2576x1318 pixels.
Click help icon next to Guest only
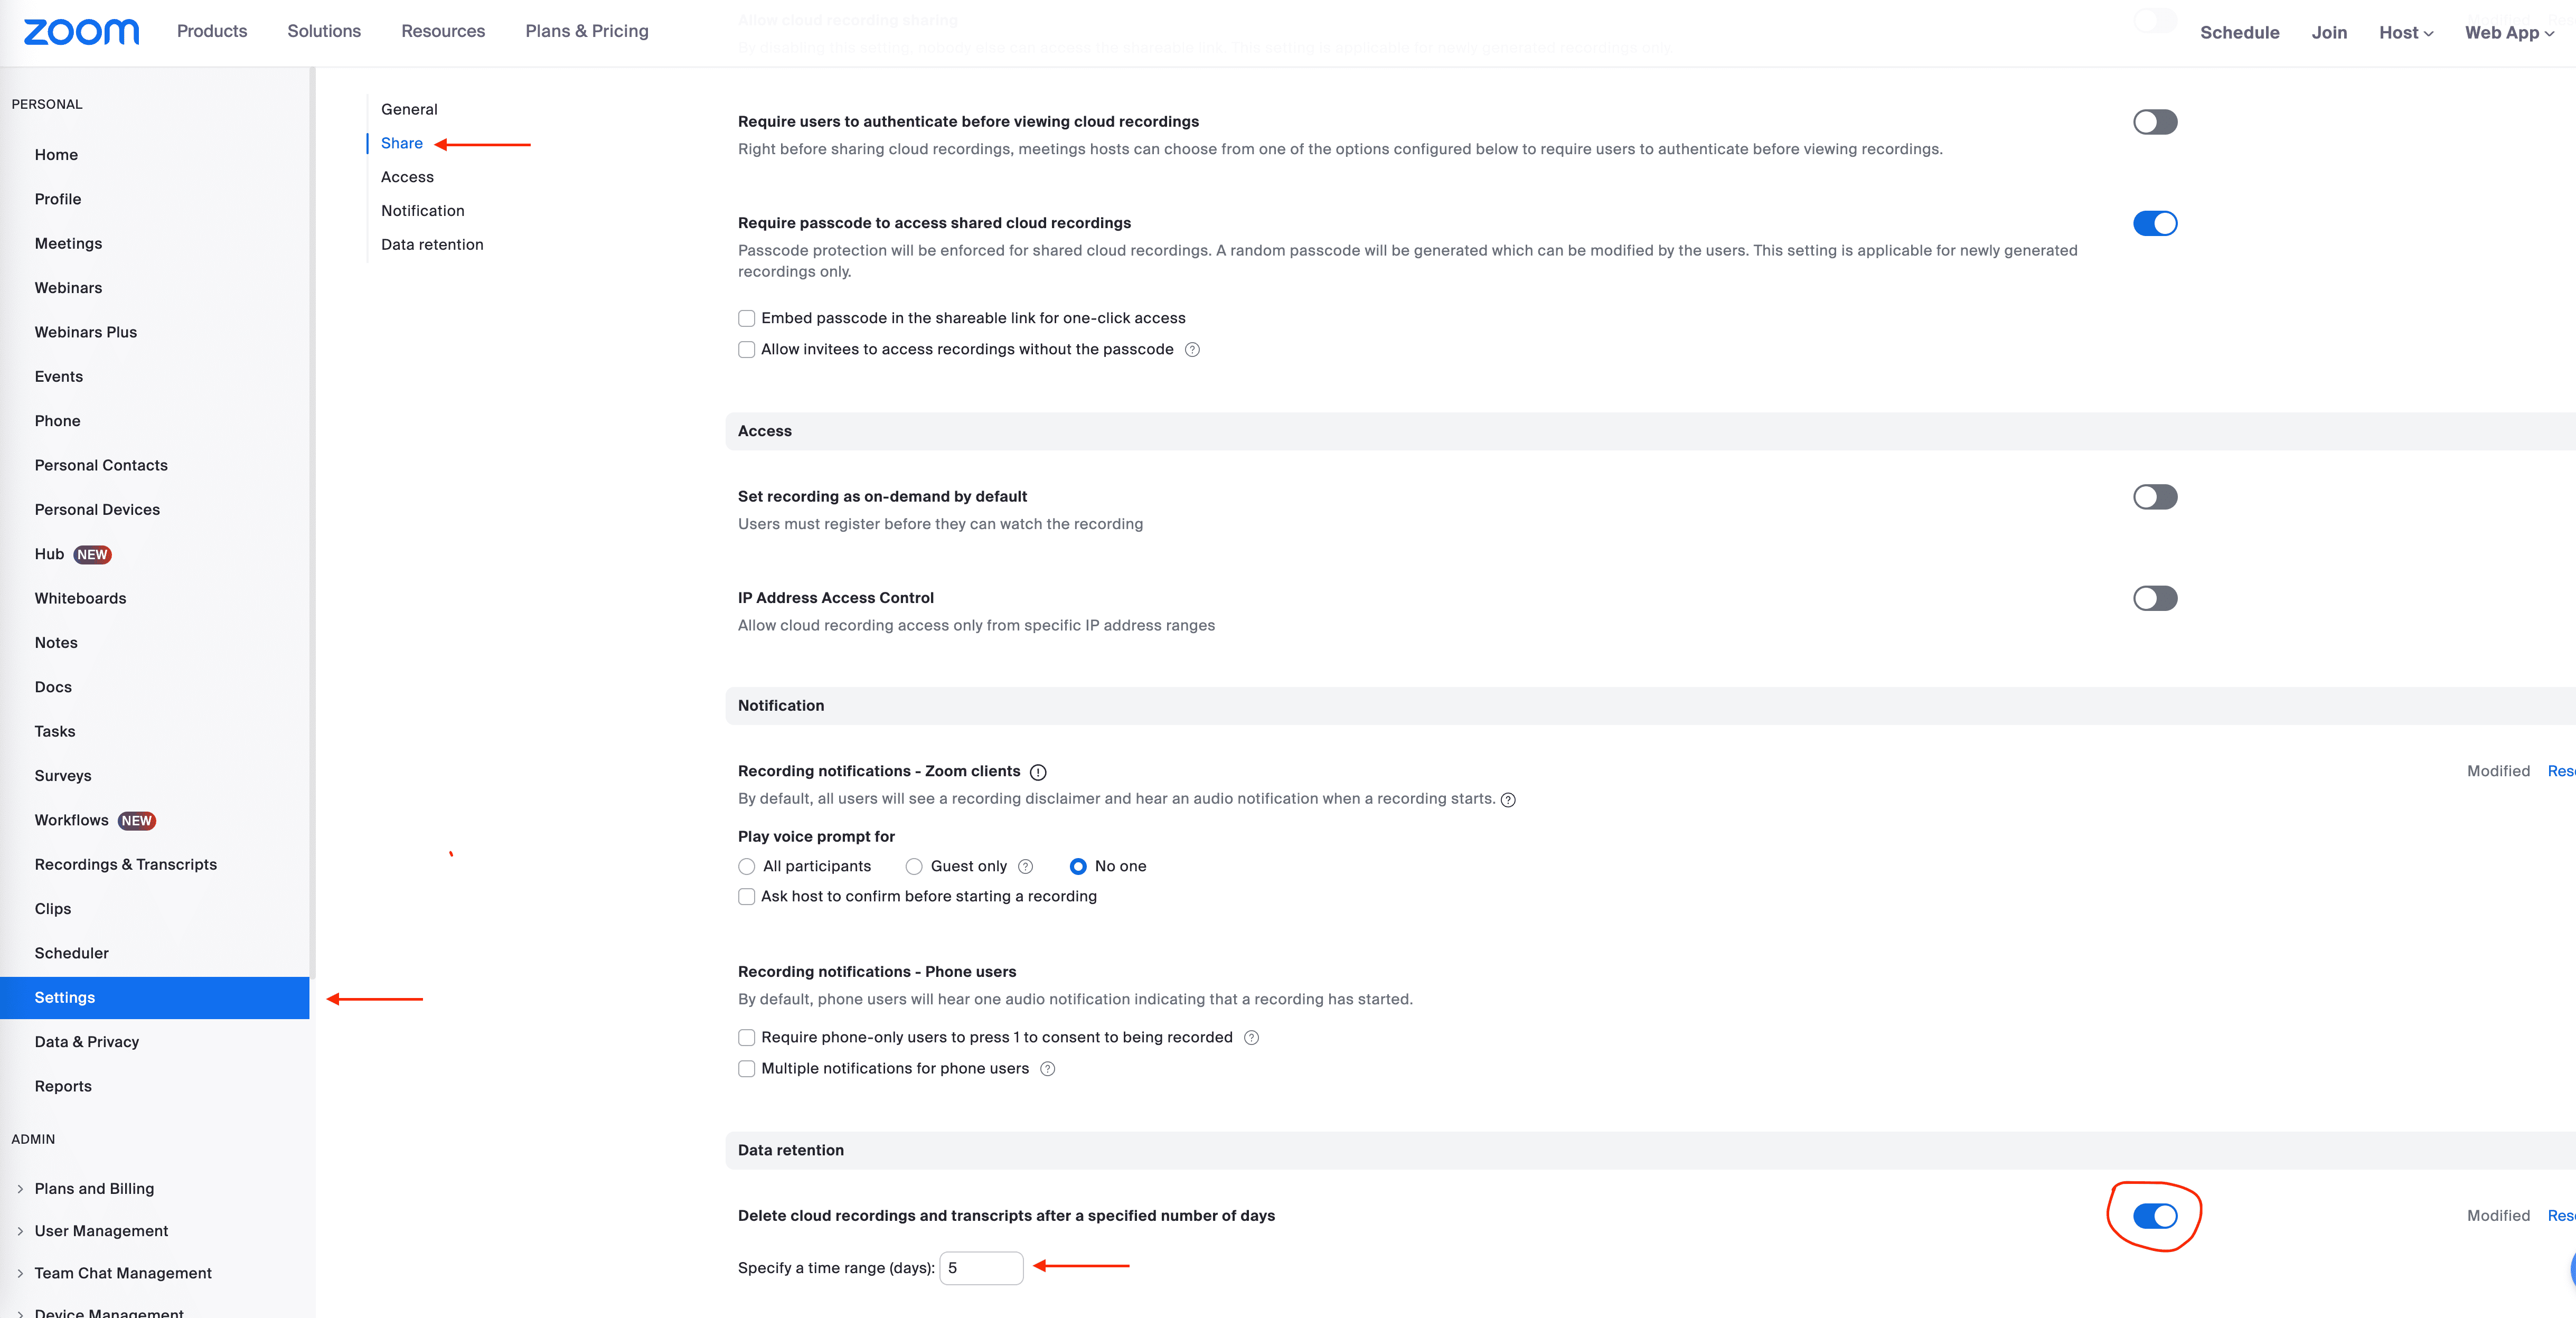click(x=1025, y=867)
